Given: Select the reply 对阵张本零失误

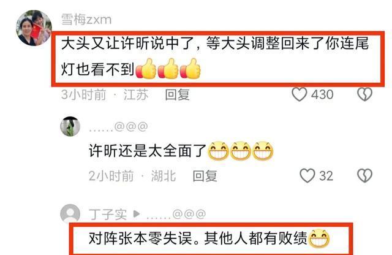Looking at the screenshot, I should pyautogui.click(x=141, y=238).
